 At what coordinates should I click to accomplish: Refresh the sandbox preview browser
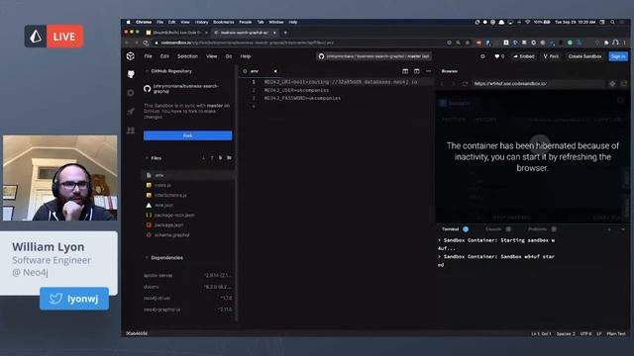(465, 83)
